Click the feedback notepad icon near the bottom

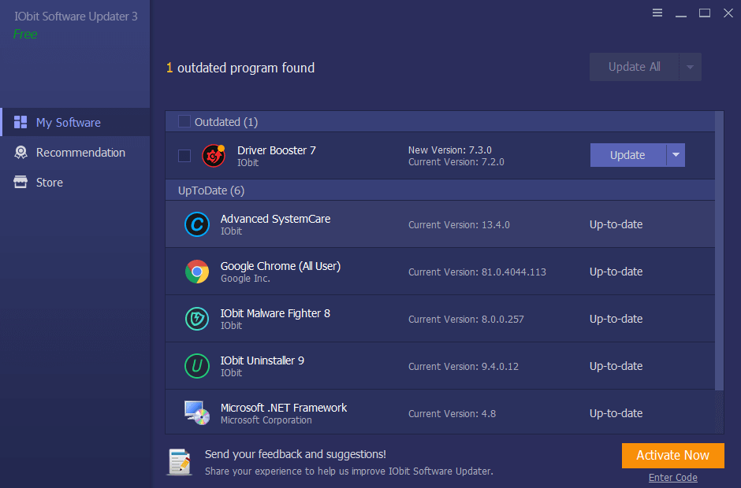(x=179, y=462)
